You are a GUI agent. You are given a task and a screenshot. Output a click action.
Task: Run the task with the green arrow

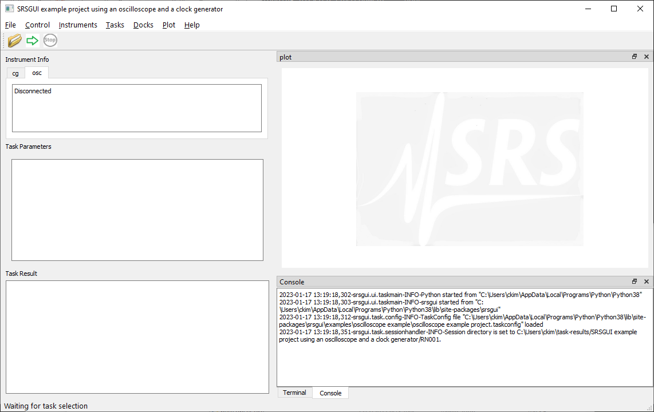click(32, 41)
